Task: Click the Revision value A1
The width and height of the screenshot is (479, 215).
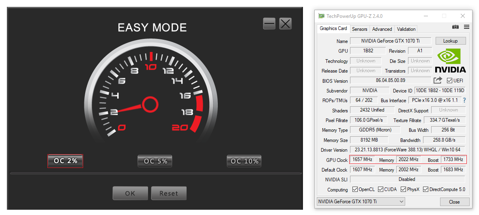Action: click(x=420, y=51)
